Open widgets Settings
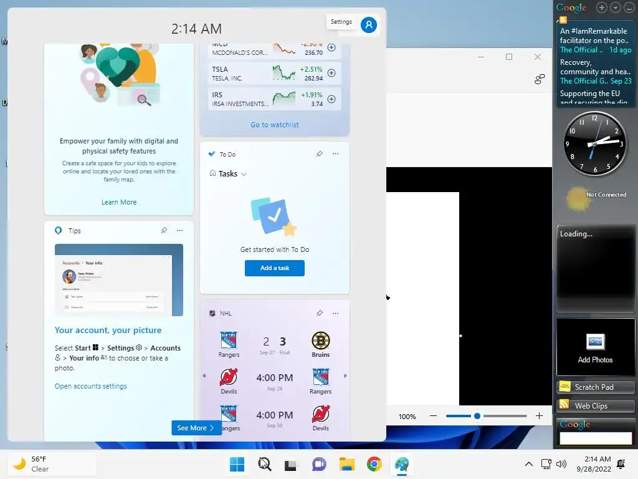This screenshot has height=479, width=638. coord(341,22)
